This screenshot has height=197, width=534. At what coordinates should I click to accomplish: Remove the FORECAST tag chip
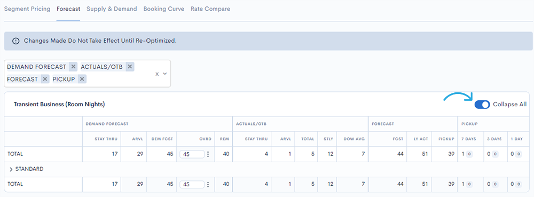coord(45,79)
